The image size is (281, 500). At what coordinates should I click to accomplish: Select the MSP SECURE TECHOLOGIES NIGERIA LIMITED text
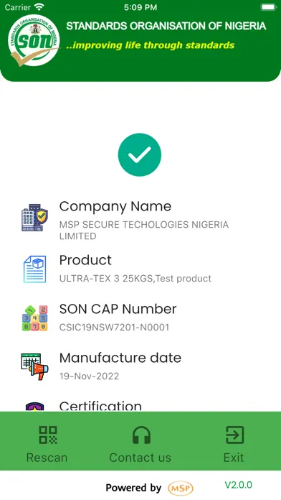[x=144, y=230]
